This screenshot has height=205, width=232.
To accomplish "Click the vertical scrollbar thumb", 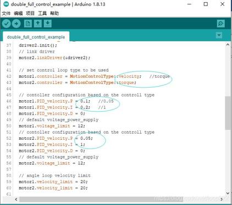I will coord(228,113).
